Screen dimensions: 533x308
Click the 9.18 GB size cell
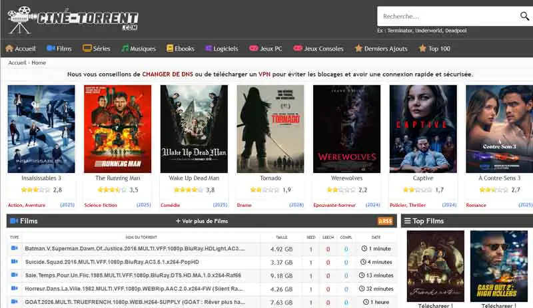coord(281,276)
